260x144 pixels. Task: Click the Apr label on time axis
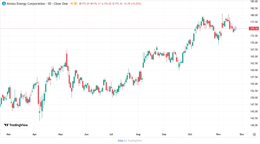[x=34, y=134]
